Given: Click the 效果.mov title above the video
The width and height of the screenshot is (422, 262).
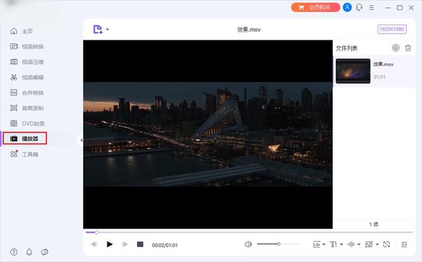Looking at the screenshot, I should [x=249, y=30].
